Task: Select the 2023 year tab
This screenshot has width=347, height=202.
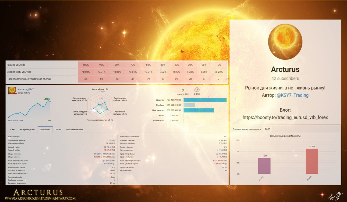Action: pyautogui.click(x=267, y=129)
